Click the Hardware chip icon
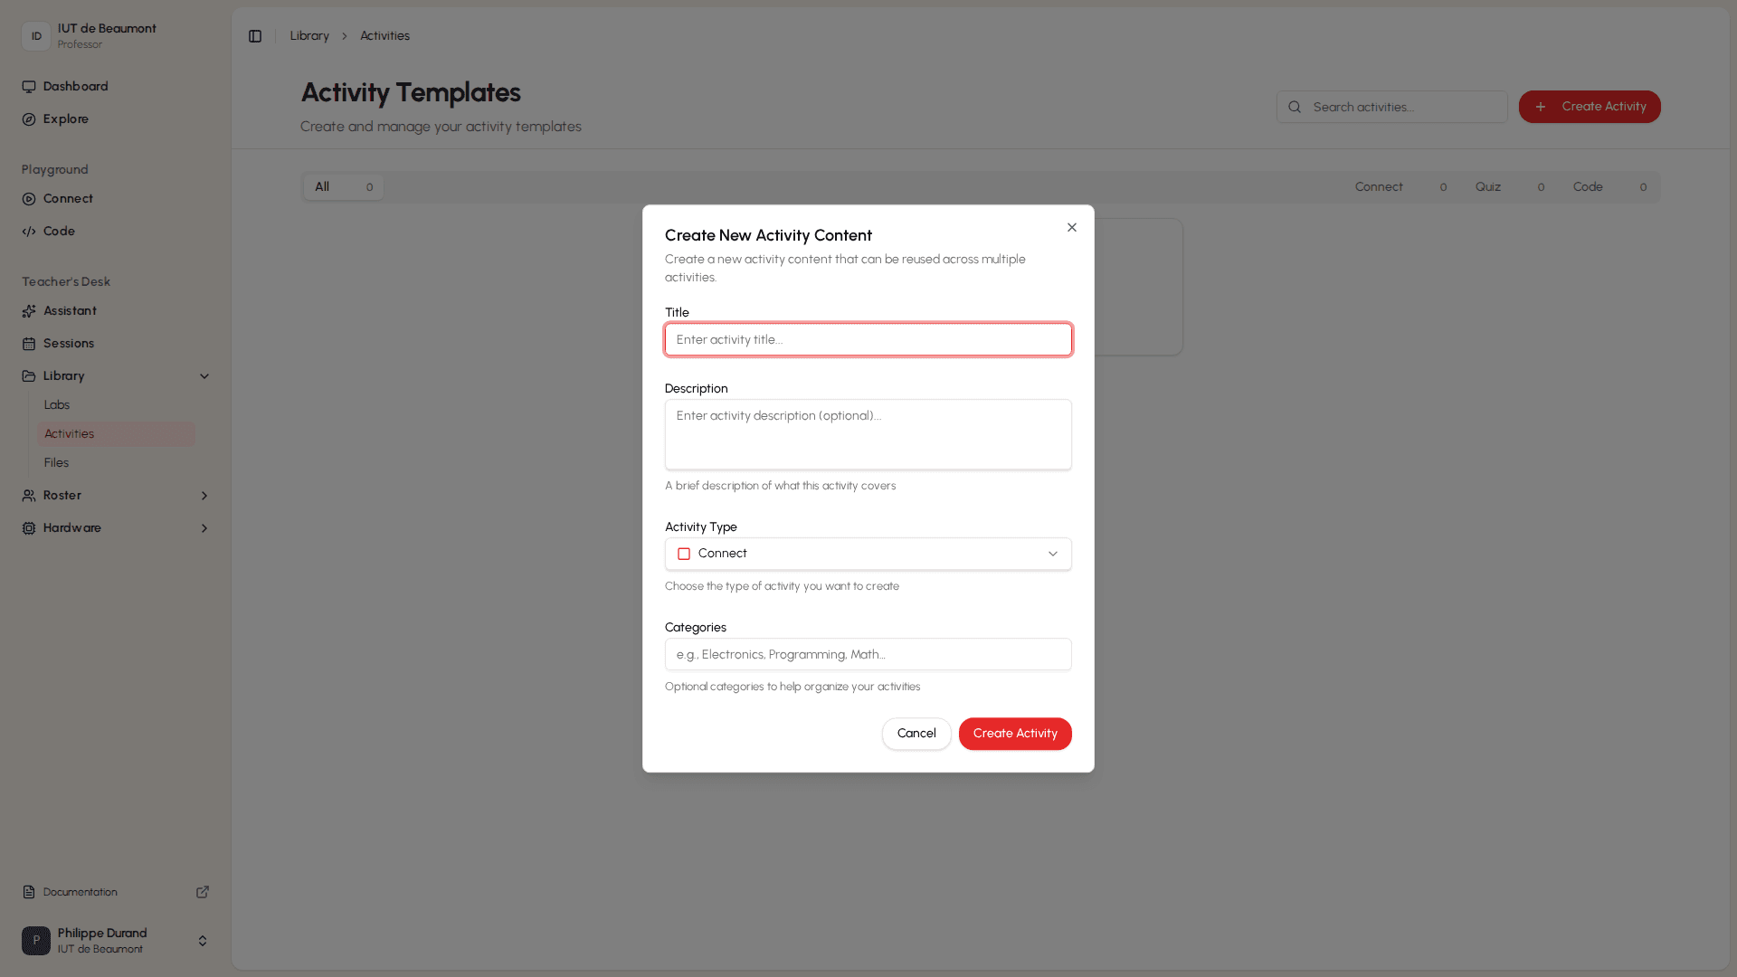This screenshot has height=977, width=1737. coord(29,528)
